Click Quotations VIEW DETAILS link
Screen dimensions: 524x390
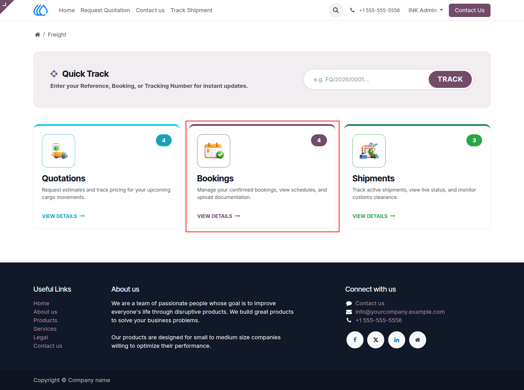click(x=64, y=216)
